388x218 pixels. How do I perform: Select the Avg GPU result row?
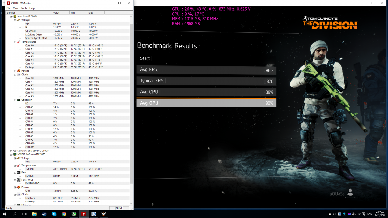pos(206,103)
